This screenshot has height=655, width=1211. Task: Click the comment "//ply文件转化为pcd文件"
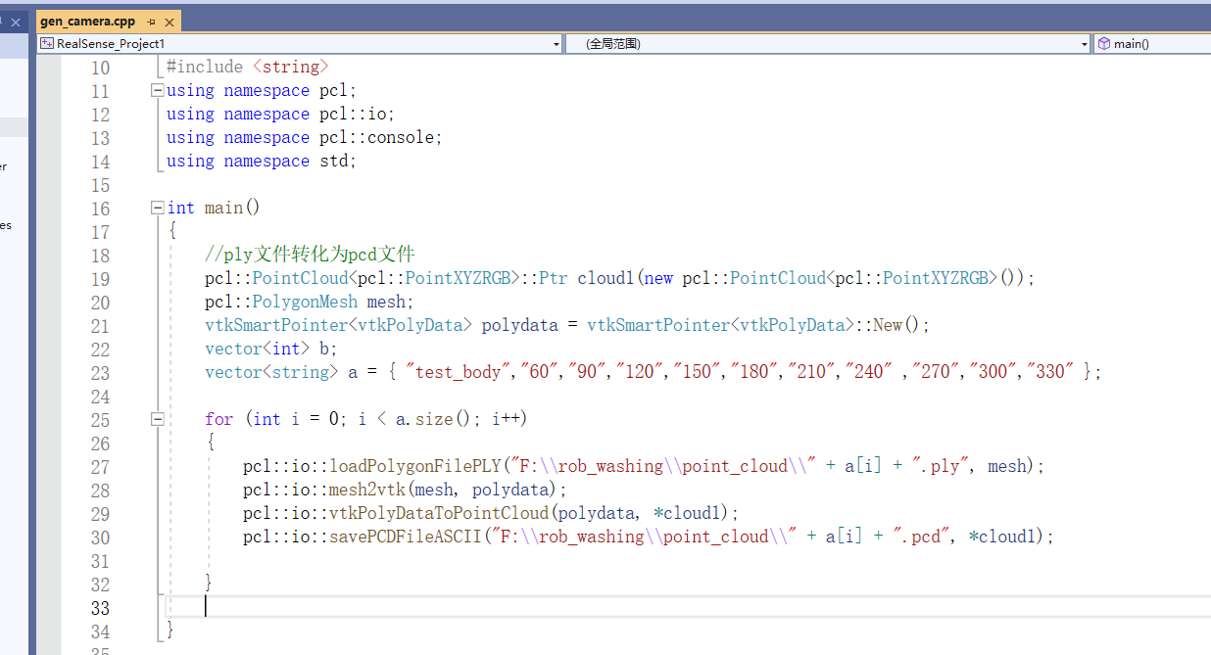pyautogui.click(x=310, y=255)
